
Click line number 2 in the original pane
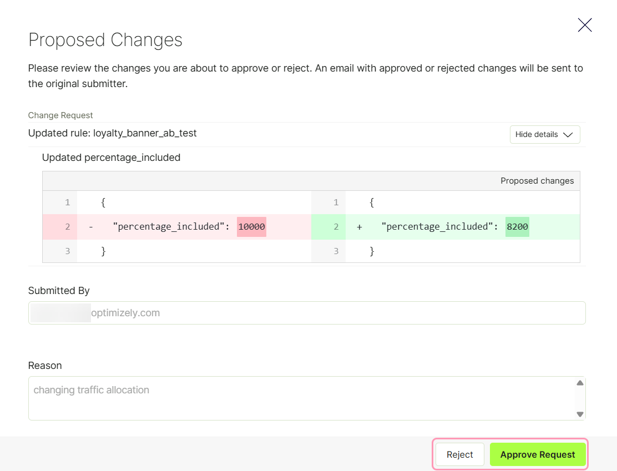coord(67,227)
